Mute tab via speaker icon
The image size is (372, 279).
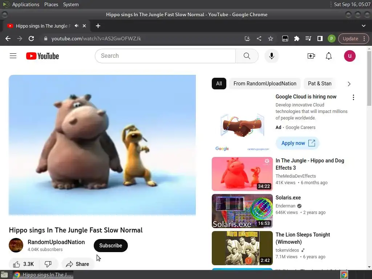pyautogui.click(x=76, y=26)
